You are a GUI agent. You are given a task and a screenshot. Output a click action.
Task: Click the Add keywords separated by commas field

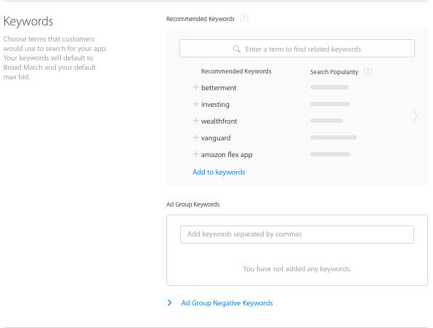pyautogui.click(x=297, y=235)
